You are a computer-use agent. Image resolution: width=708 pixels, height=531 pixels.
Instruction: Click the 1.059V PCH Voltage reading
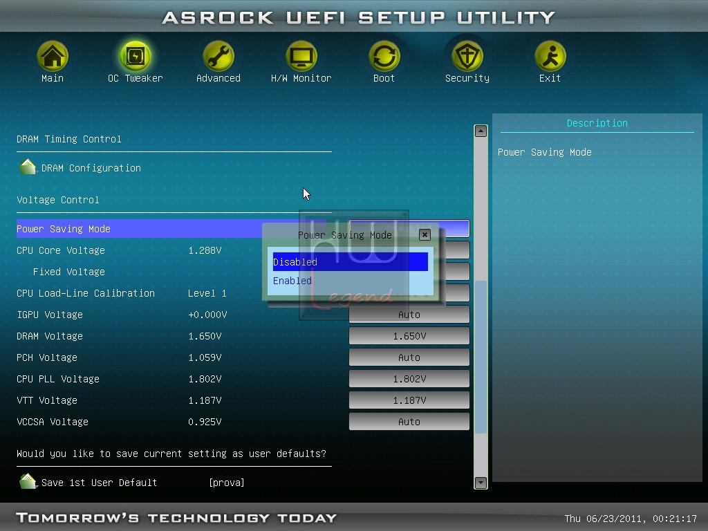205,357
